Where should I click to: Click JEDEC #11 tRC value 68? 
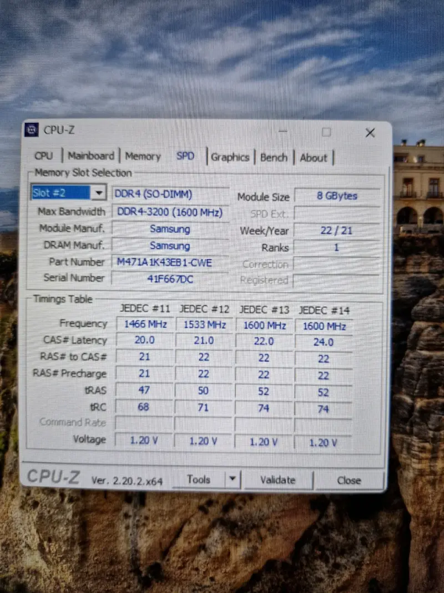pos(144,407)
